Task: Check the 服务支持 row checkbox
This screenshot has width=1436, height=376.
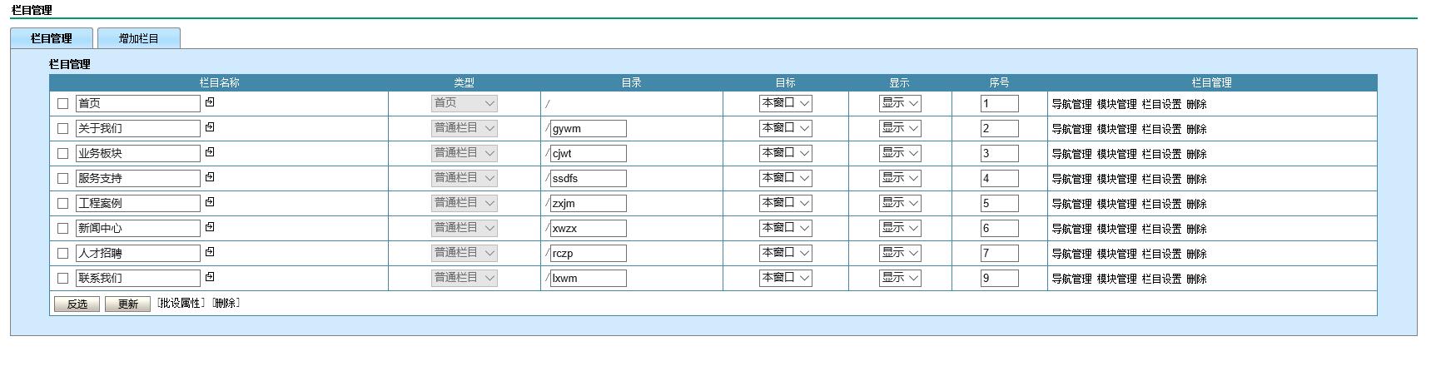Action: [x=62, y=178]
